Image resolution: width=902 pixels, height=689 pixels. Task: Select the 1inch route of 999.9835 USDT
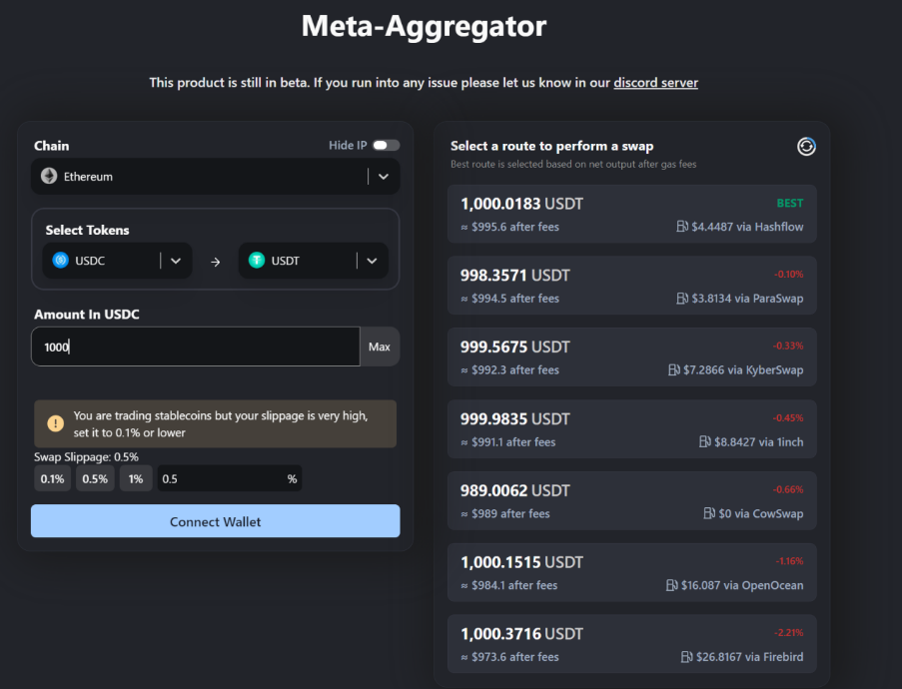click(631, 429)
